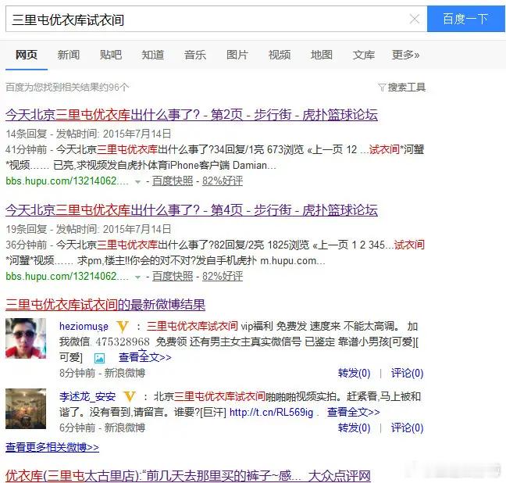Click the 6分钟前 - 新浪微博 timestamp
The height and width of the screenshot is (483, 506).
[x=102, y=428]
